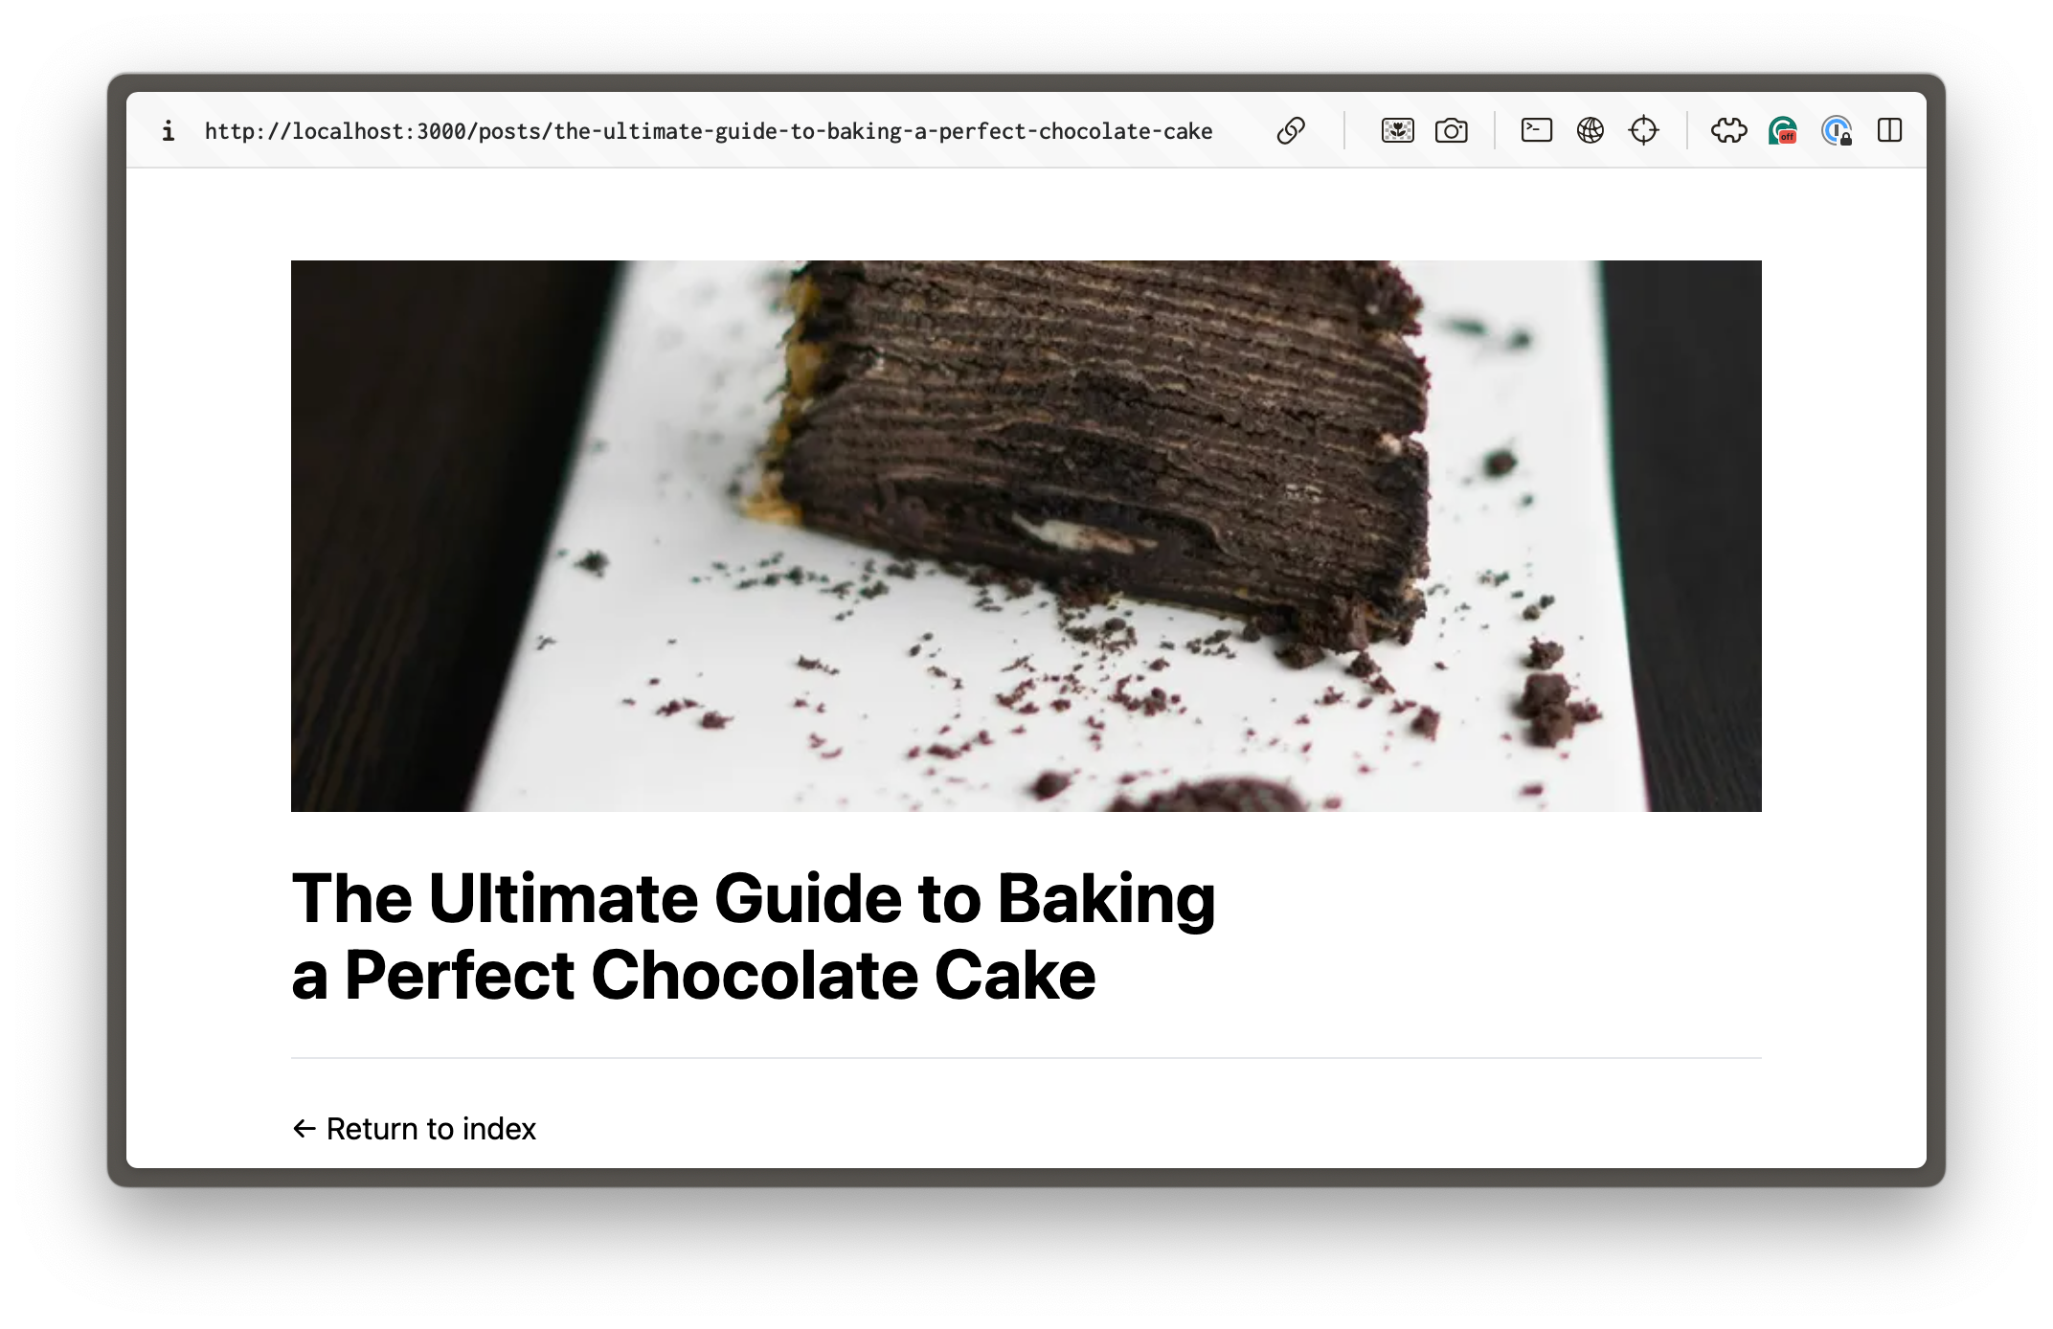
Task: Activate the crosshair element inspector
Action: 1643,130
